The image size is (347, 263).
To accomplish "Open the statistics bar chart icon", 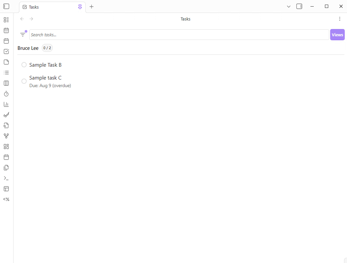I will pos(6,104).
